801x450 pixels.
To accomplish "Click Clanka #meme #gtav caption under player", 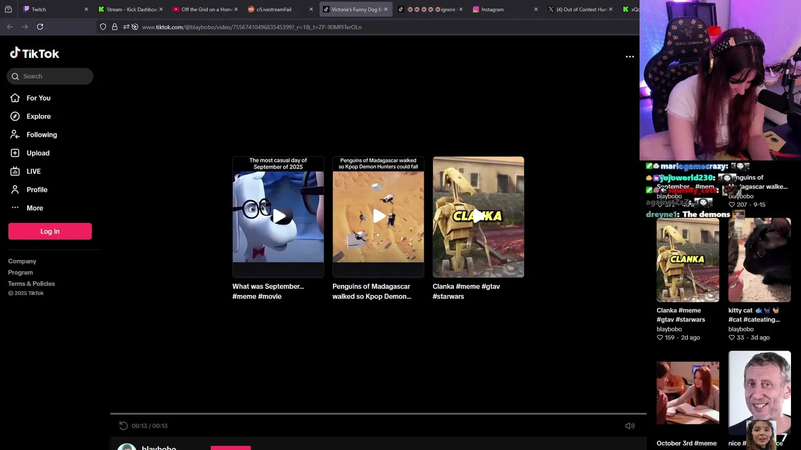I will click(466, 291).
